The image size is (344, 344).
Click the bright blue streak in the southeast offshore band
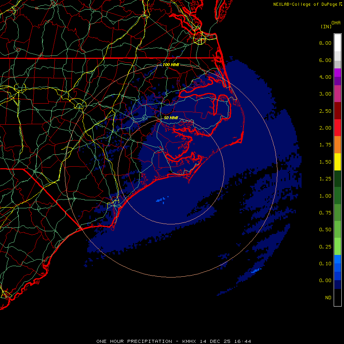pos(256,271)
